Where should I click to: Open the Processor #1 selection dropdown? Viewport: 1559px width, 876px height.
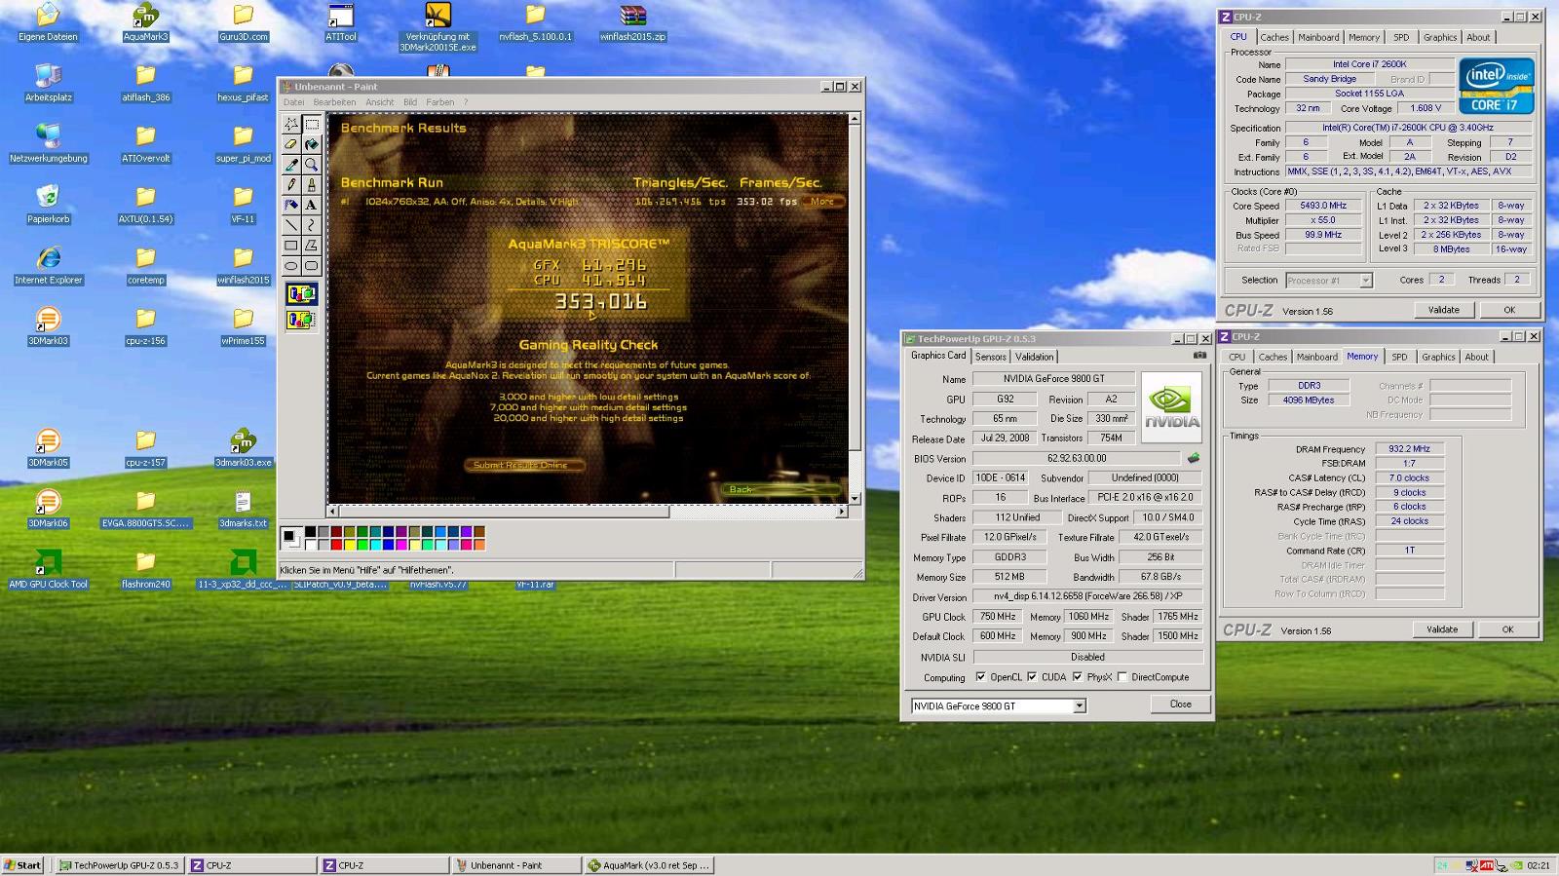point(1365,281)
